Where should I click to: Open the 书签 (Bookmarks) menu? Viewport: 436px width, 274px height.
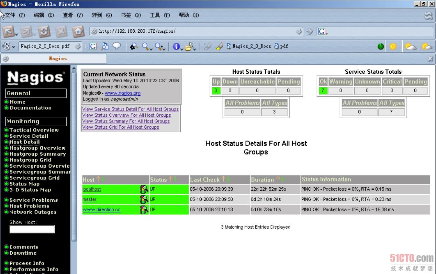(x=131, y=15)
